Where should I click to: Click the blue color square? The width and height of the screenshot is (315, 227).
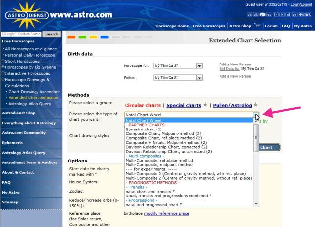coord(104,37)
